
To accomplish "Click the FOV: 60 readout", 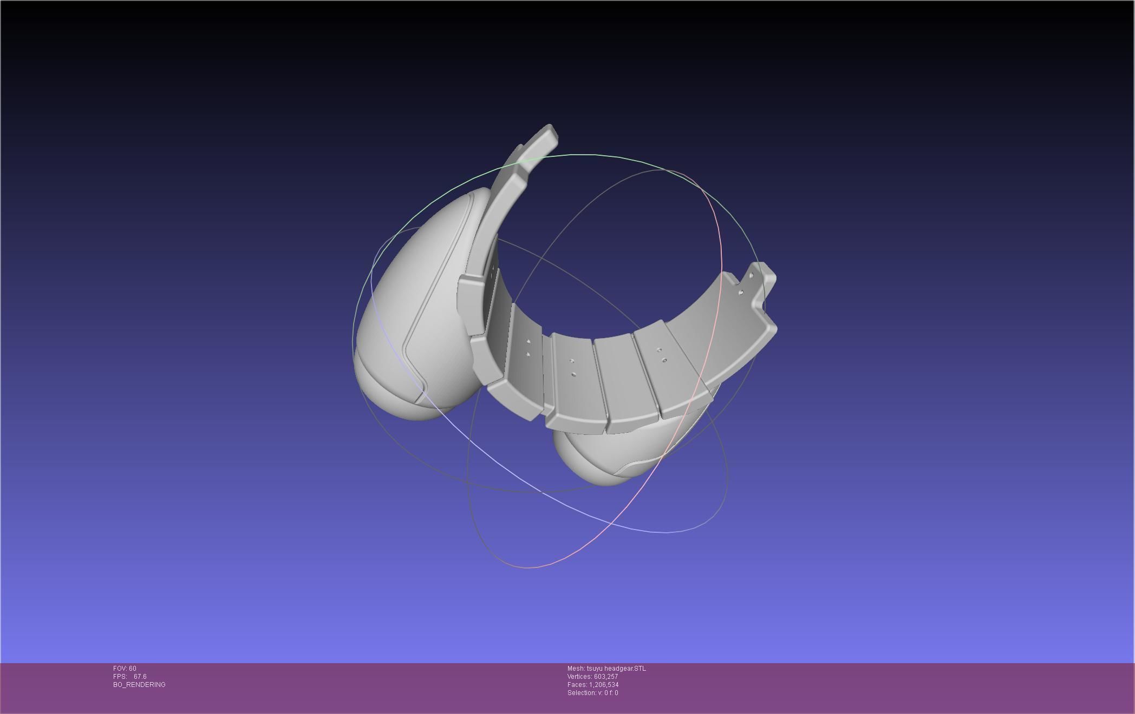I will click(x=125, y=669).
